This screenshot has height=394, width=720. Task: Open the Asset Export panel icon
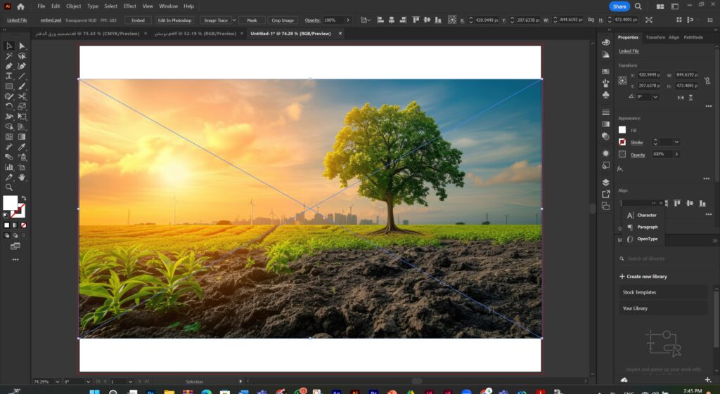click(605, 194)
